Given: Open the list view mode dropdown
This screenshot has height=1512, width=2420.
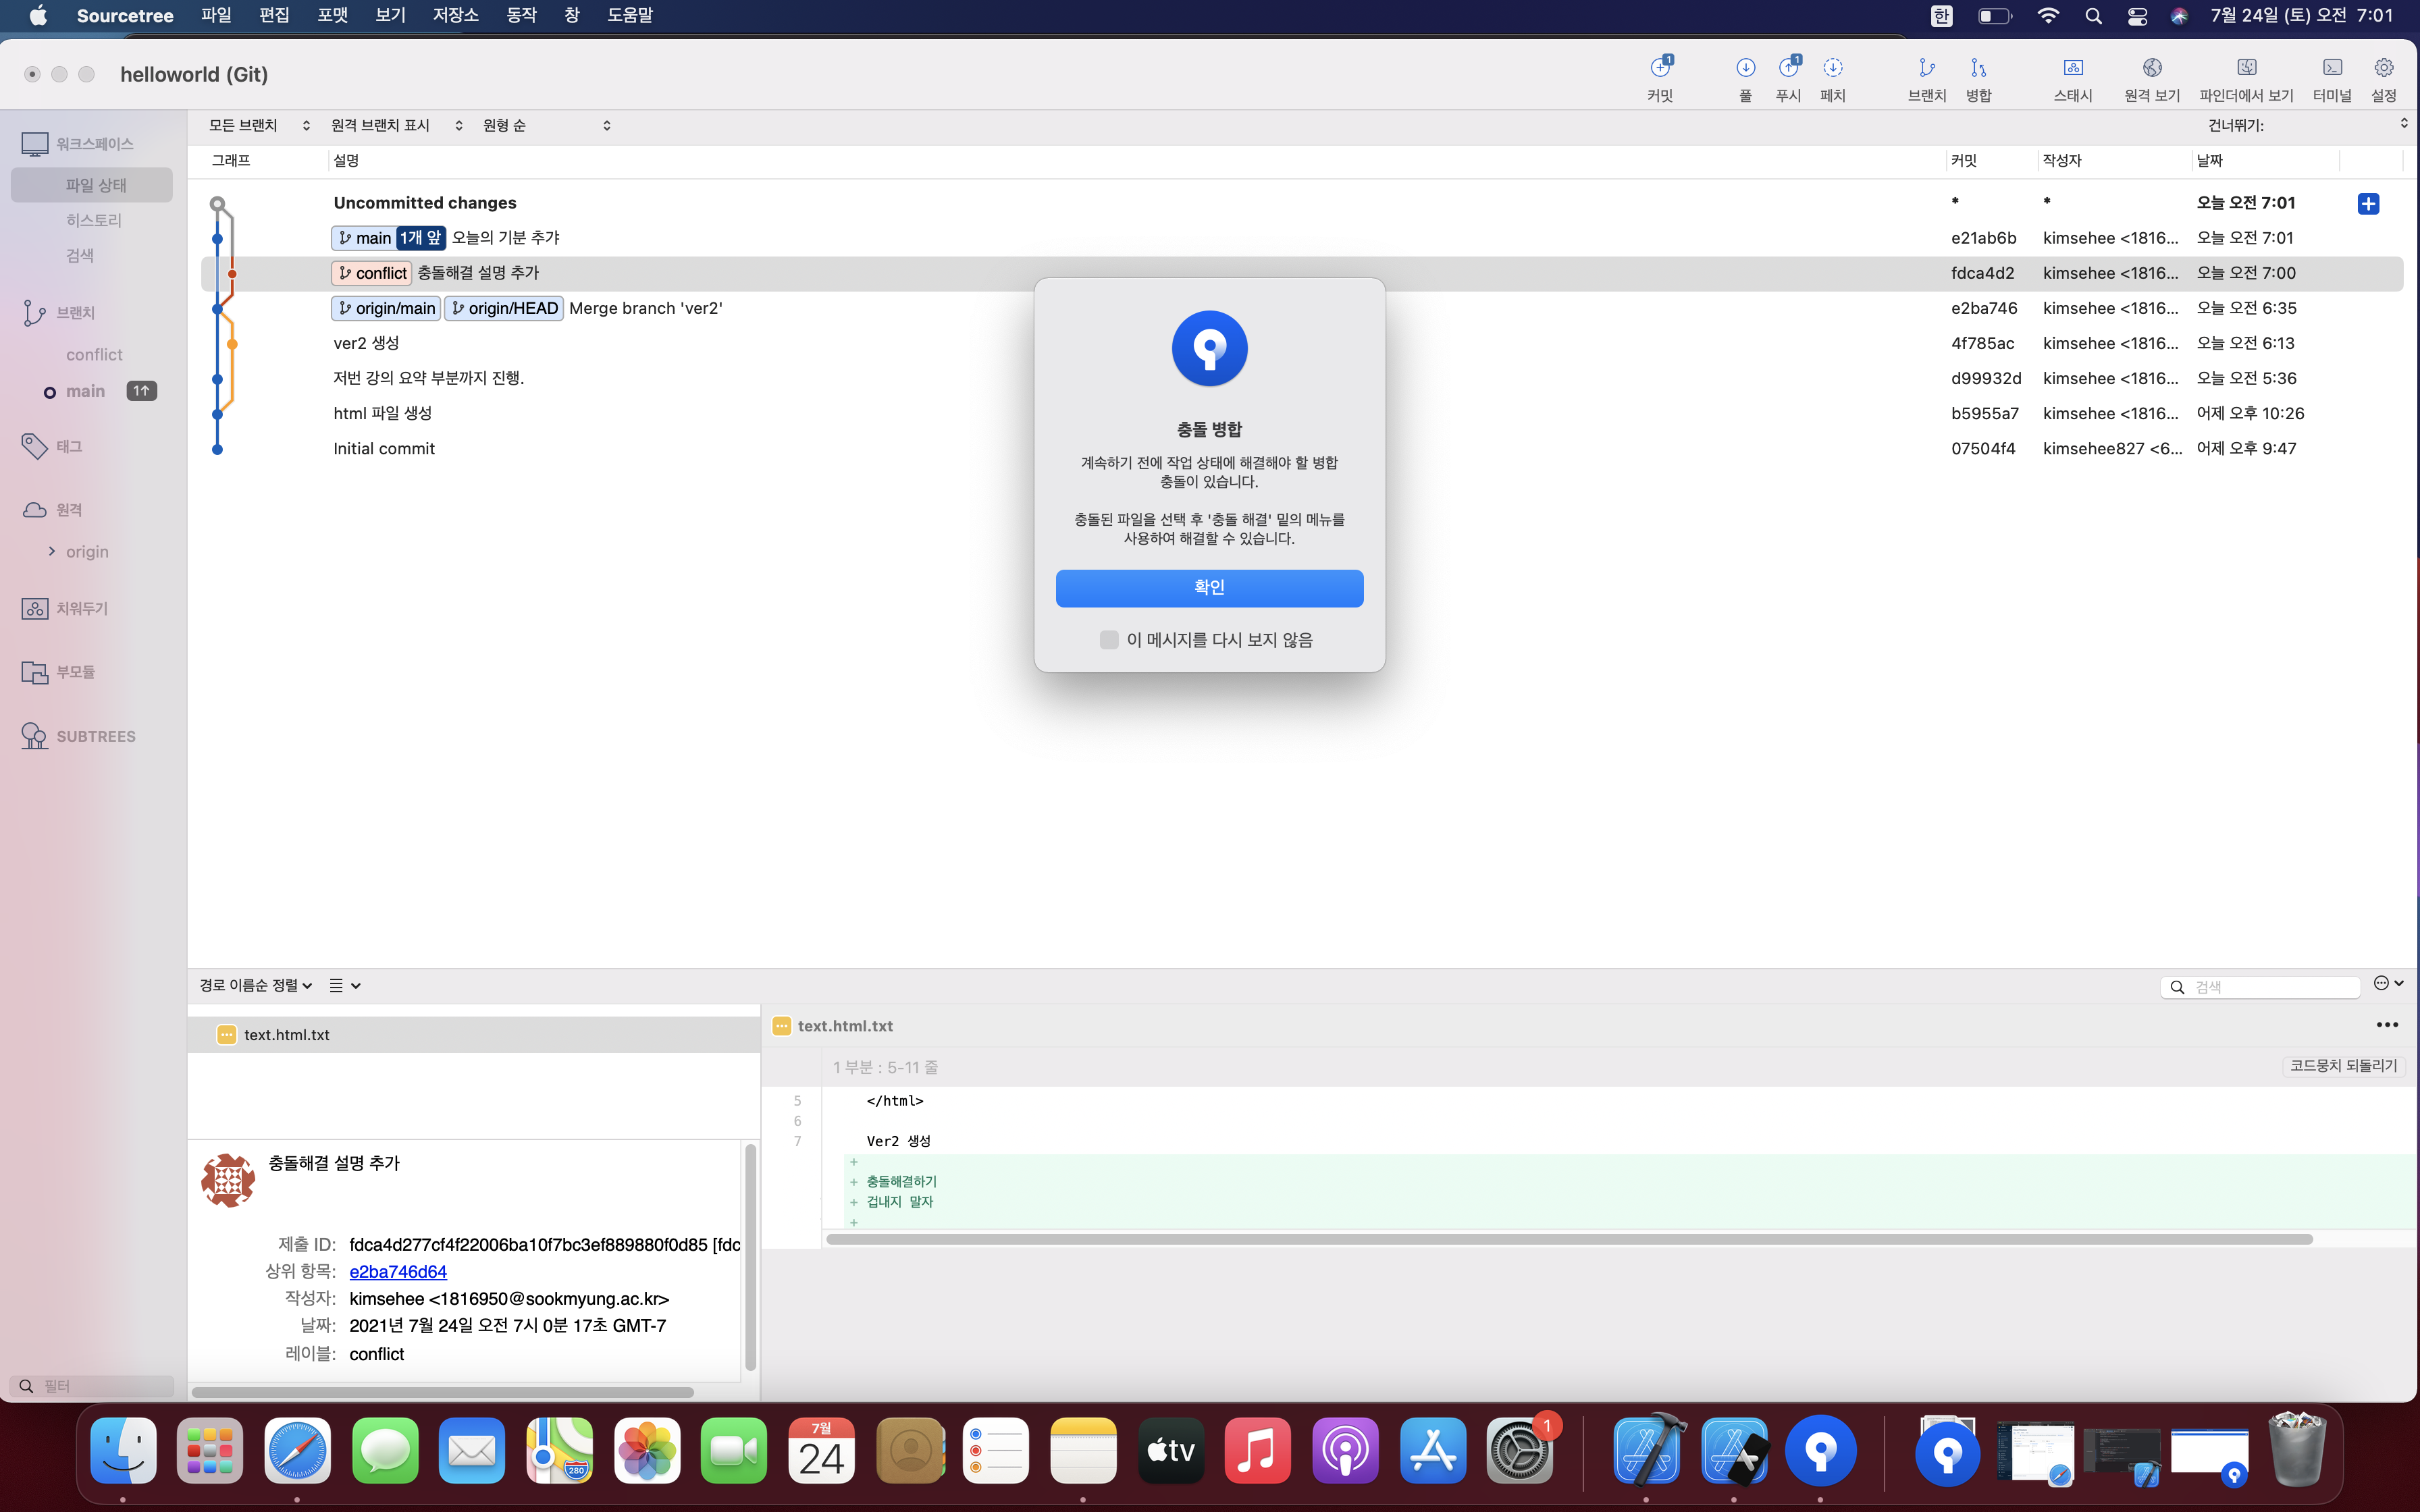Looking at the screenshot, I should [345, 986].
